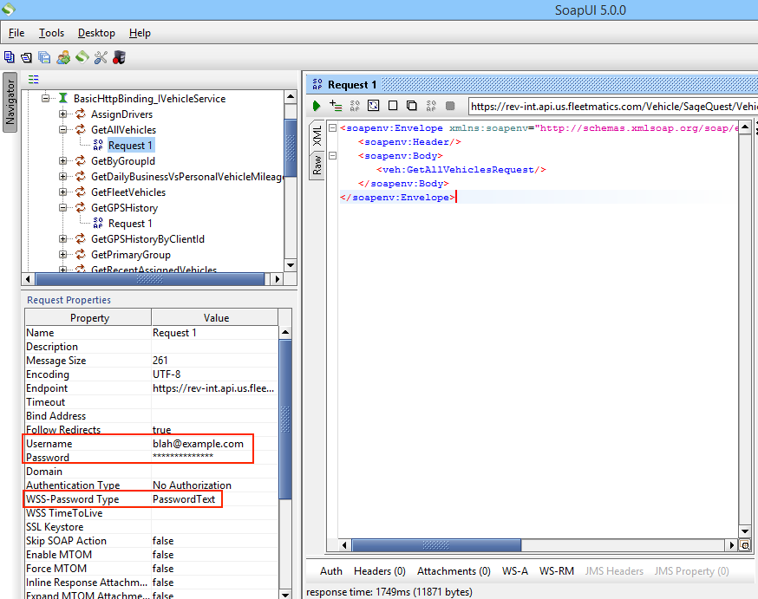The height and width of the screenshot is (599, 758).
Task: Open the WS-RM tab
Action: coord(557,571)
